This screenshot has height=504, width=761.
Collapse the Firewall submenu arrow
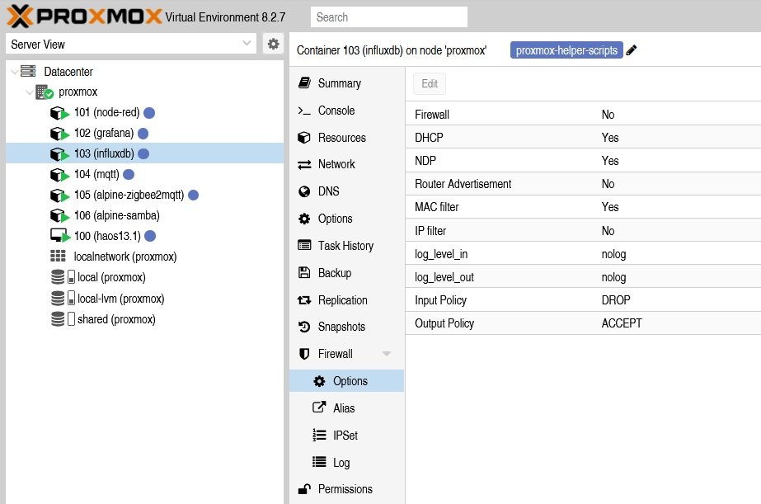(386, 354)
